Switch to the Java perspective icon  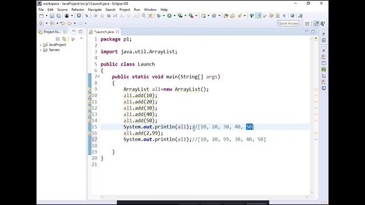(323, 23)
